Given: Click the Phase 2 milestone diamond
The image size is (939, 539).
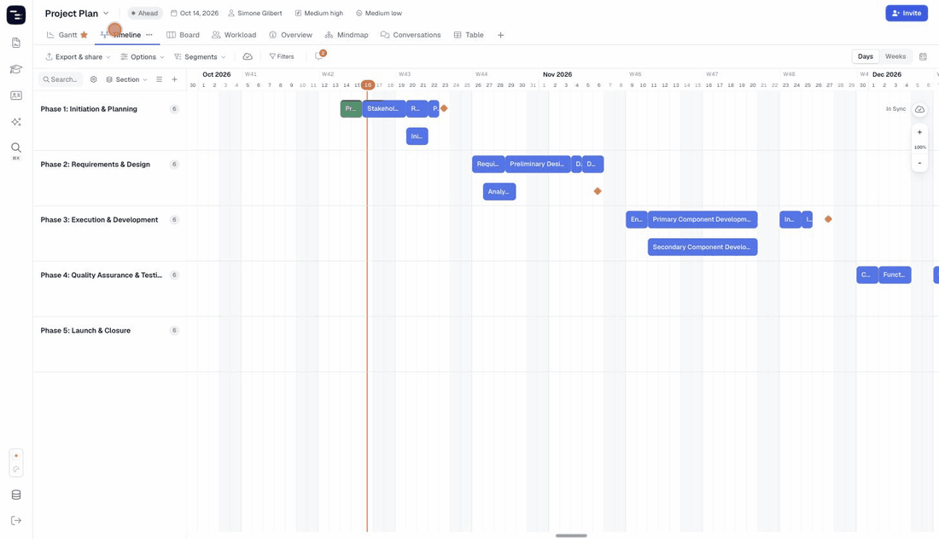Looking at the screenshot, I should 597,191.
